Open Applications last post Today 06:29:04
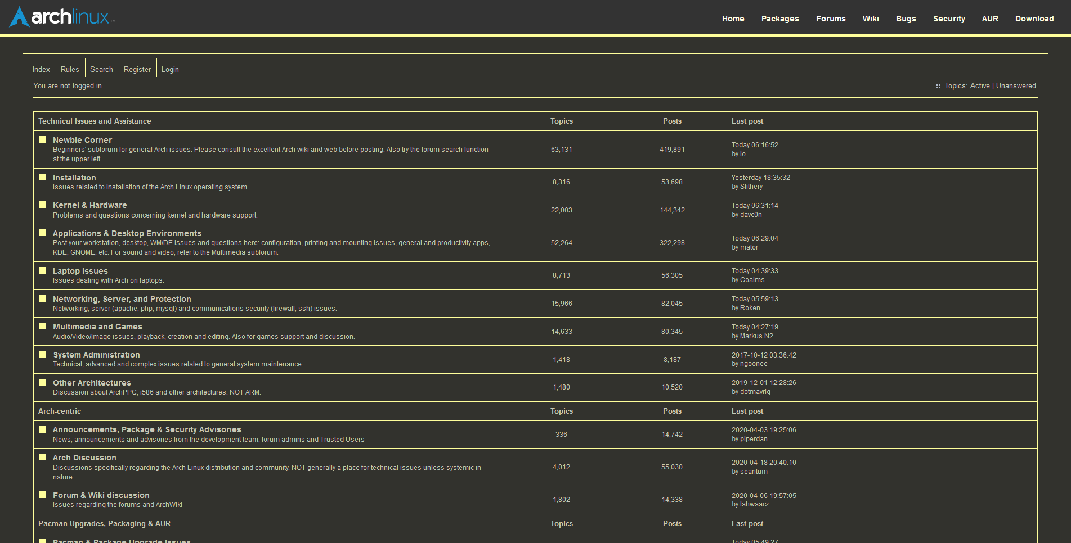The height and width of the screenshot is (543, 1071). (x=755, y=238)
